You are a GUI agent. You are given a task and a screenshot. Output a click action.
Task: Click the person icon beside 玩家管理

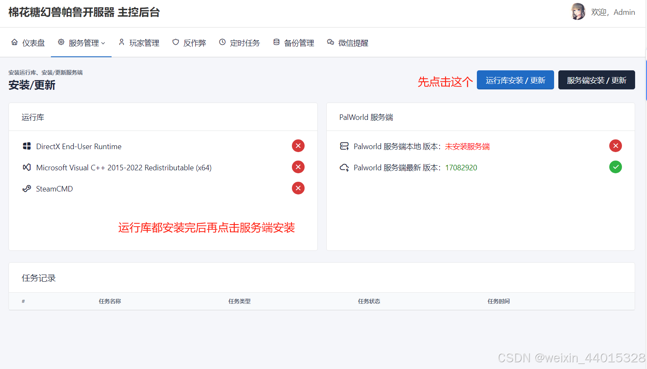click(x=121, y=42)
